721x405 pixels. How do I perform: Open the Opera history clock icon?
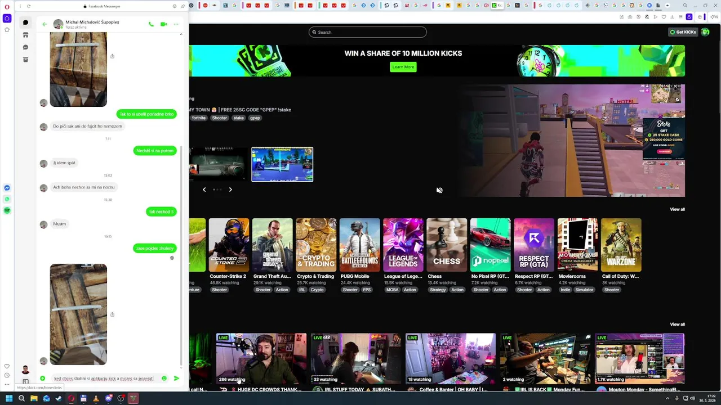7,375
